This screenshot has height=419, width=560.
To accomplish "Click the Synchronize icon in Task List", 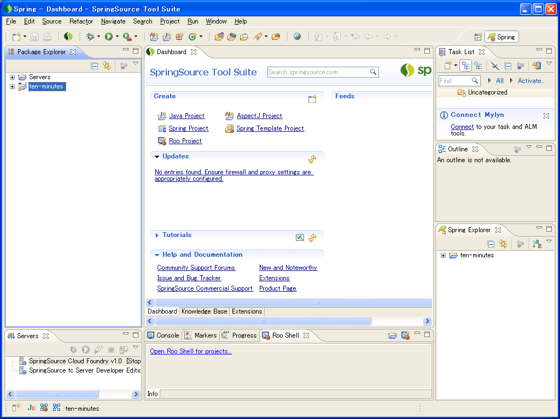I will [x=536, y=66].
